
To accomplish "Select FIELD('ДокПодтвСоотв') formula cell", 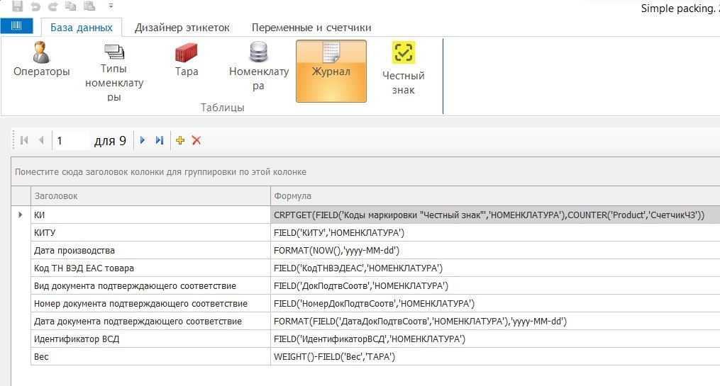I will click(x=495, y=285).
